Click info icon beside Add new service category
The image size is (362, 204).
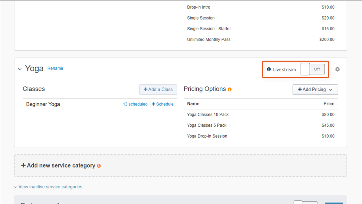pyautogui.click(x=99, y=166)
